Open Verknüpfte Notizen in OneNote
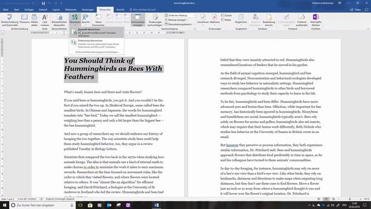371x209 pixels. (315, 20)
